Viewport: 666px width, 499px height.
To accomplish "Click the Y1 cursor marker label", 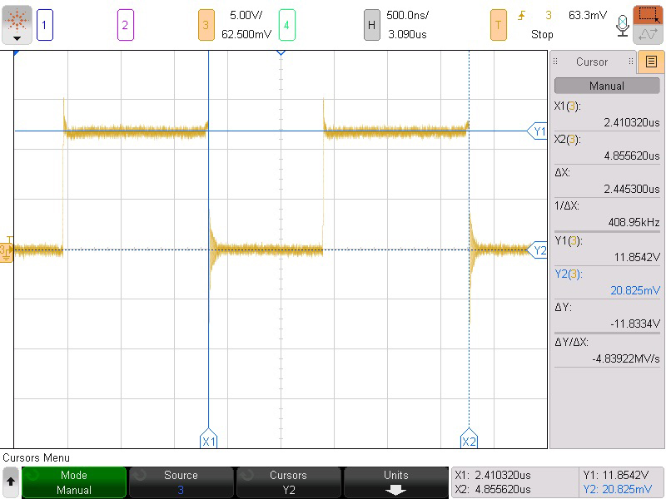I will [x=539, y=131].
